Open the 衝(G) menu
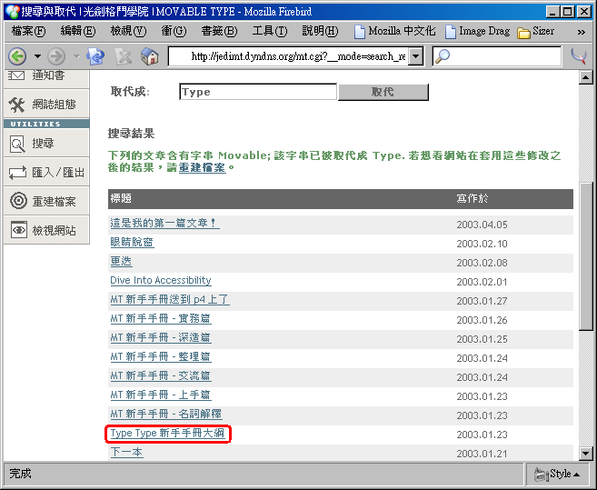This screenshot has height=490, width=597. tap(174, 31)
